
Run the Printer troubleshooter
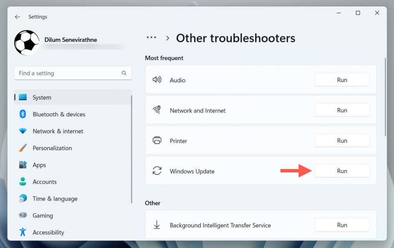342,141
